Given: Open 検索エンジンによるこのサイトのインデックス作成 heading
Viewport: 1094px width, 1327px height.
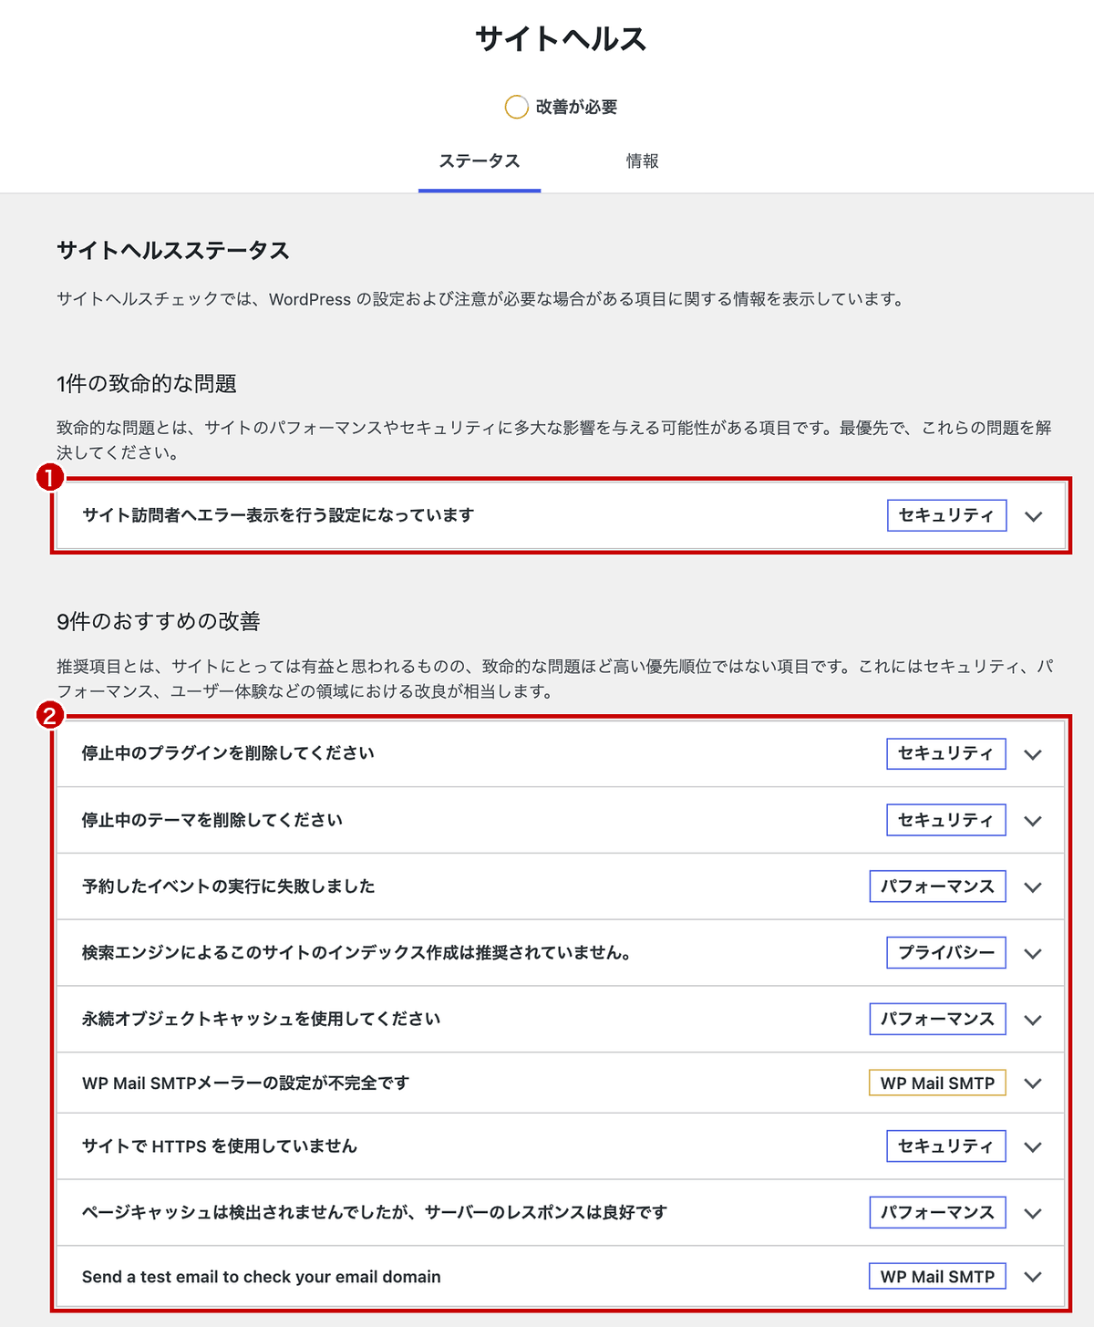Looking at the screenshot, I should point(356,953).
